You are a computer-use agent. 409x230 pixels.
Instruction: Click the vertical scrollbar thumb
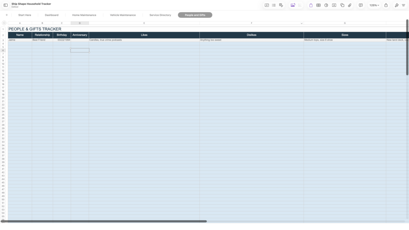tap(407, 47)
